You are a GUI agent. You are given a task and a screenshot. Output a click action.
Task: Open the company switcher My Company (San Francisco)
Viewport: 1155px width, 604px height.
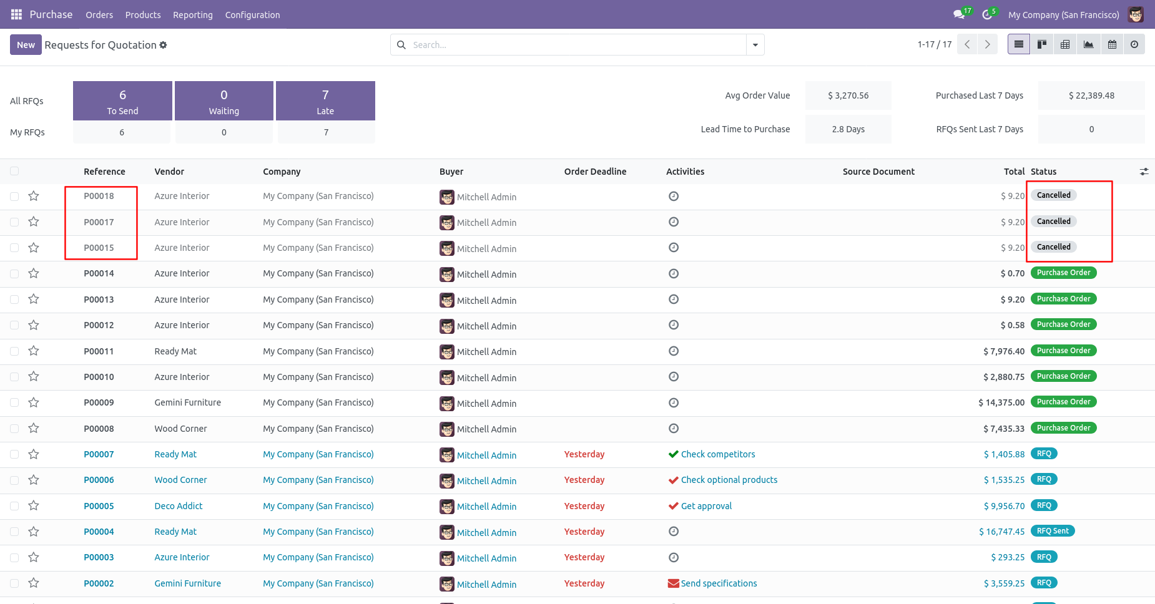tap(1063, 15)
